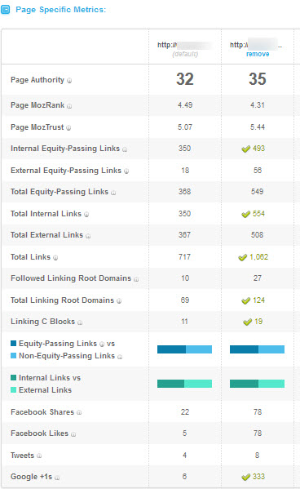The image size is (300, 489).
Task: Click info icon beside Facebook Shares
Action: [79, 412]
